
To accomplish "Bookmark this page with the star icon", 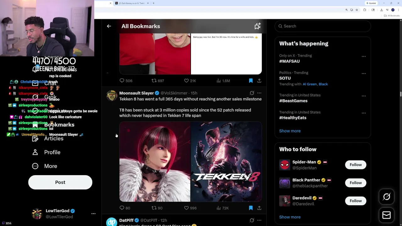I will 357,10.
